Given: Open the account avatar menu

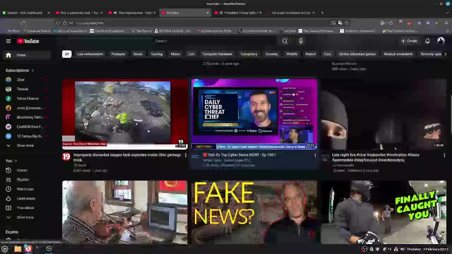Looking at the screenshot, I should [x=441, y=41].
